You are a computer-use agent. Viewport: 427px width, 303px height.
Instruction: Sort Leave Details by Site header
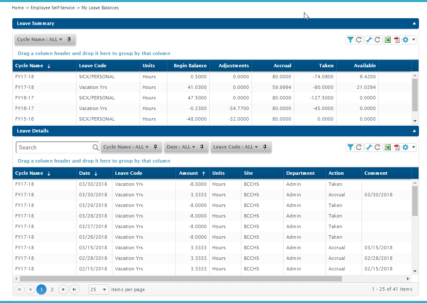(262, 173)
